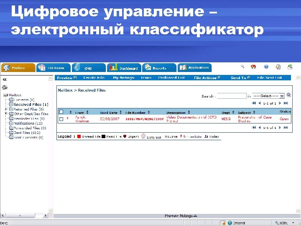
Task: Click the magnifier search icon in top toolbar
Action: [x=242, y=67]
